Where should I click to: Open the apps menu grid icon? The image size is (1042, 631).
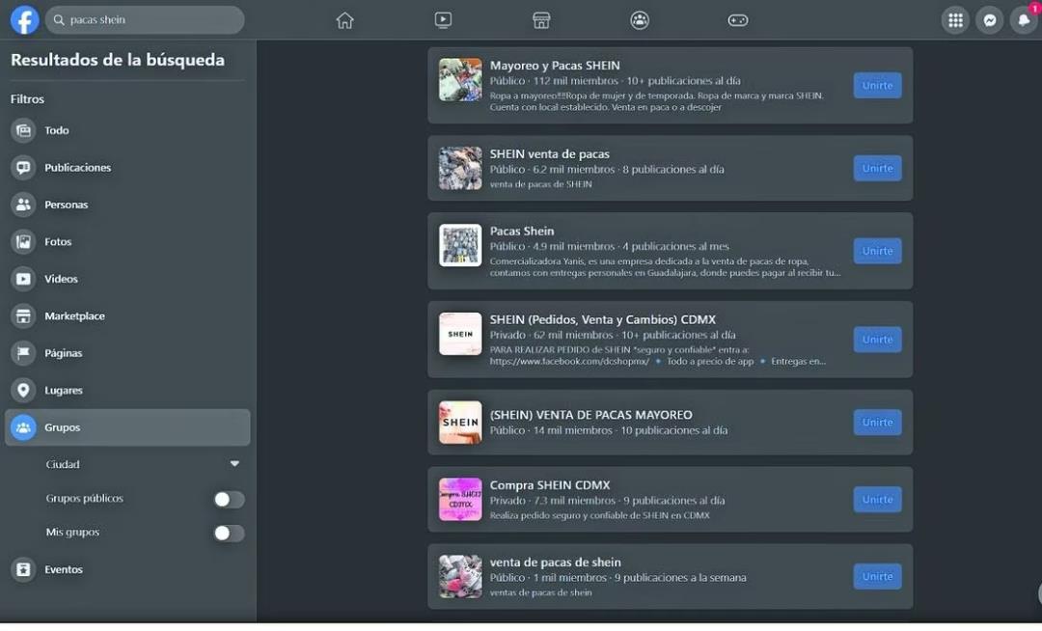tap(955, 19)
